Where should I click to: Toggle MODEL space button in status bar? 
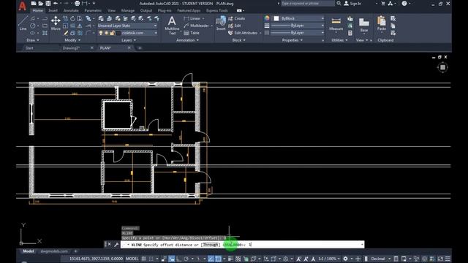(x=132, y=259)
